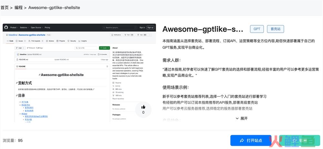This screenshot has height=149, width=323.
Task: Click the thumbs-up like icon
Action: click(143, 107)
